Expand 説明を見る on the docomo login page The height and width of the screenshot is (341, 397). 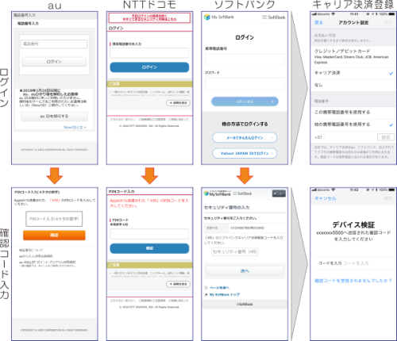178,102
